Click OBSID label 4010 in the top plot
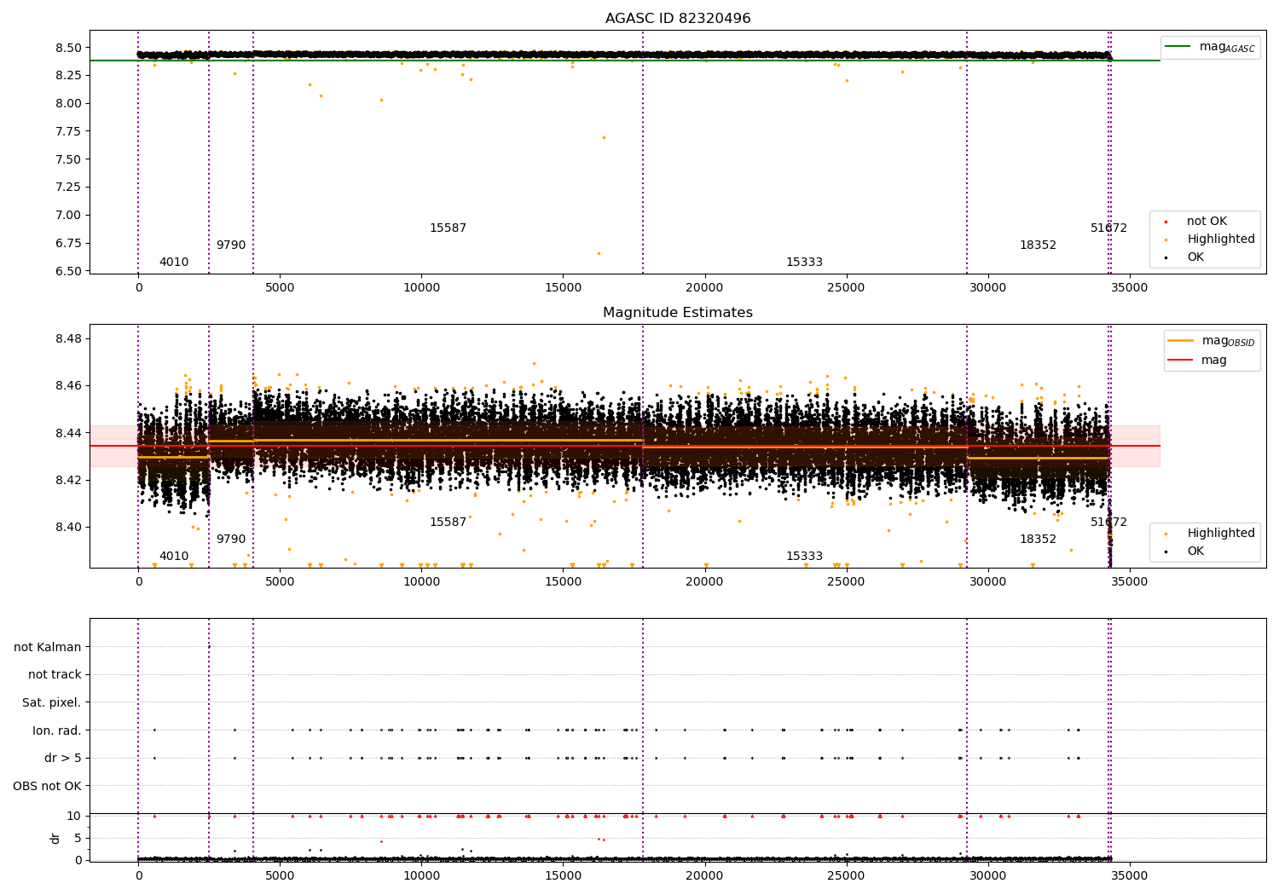 [x=174, y=263]
